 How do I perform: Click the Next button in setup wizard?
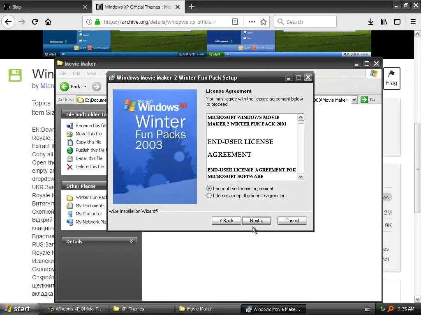(257, 220)
